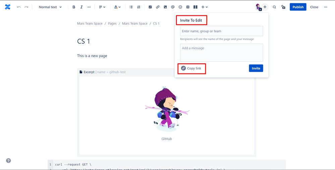Open the CS 1 breadcrumb

(x=156, y=23)
